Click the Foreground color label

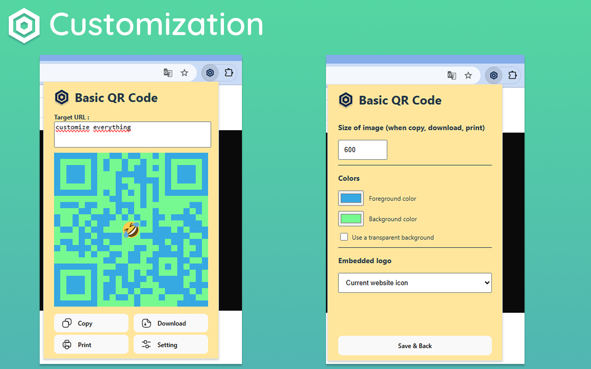coord(392,199)
